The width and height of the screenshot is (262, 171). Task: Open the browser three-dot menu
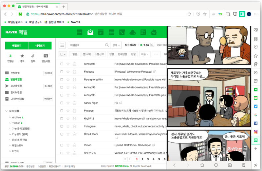pyautogui.click(x=256, y=14)
